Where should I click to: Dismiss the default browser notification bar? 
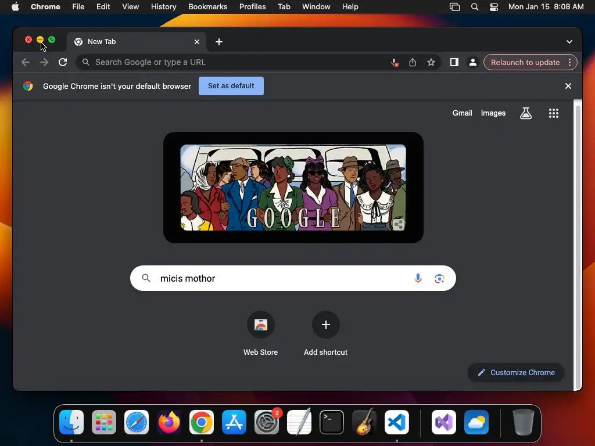click(x=568, y=86)
